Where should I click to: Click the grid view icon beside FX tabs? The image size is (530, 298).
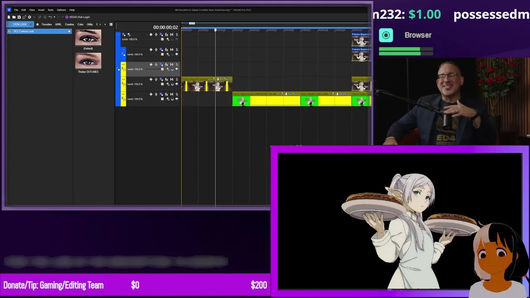[111, 24]
